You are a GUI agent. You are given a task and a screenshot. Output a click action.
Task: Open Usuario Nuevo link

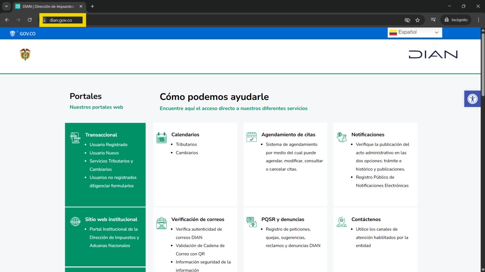coord(104,153)
